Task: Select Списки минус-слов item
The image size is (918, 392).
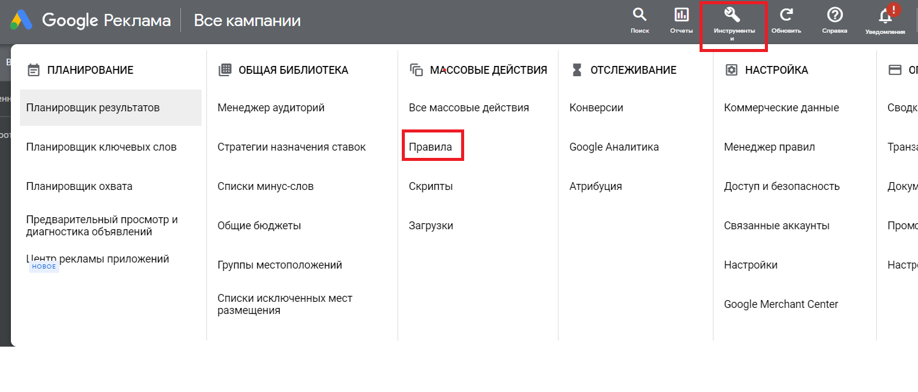Action: point(266,186)
